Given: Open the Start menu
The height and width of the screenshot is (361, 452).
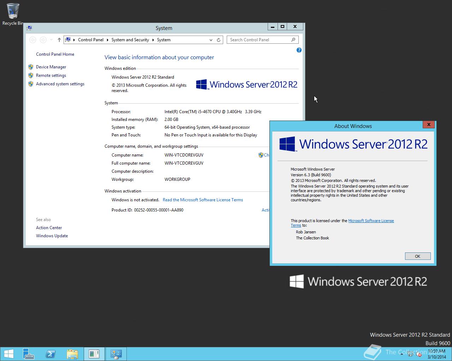Looking at the screenshot, I should [8, 353].
